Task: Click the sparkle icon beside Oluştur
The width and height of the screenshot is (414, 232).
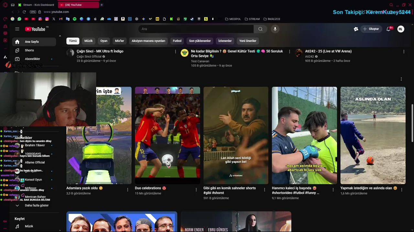Action: [x=356, y=29]
